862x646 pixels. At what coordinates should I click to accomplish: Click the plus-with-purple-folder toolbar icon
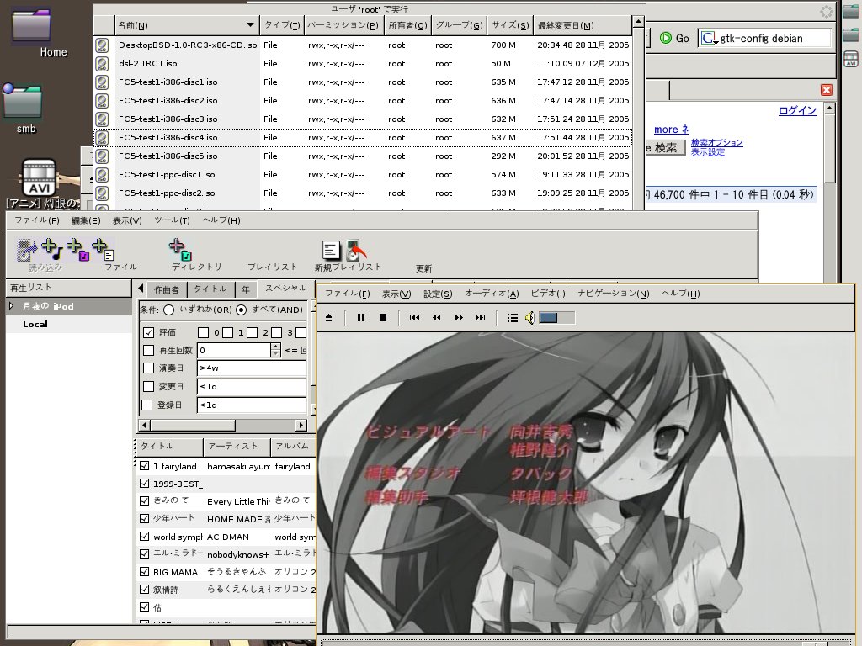click(77, 249)
